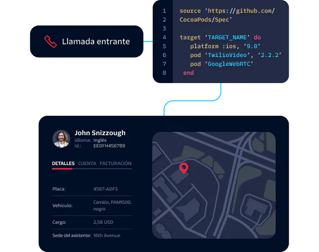Viewport: 319px width, 252px height.
Task: Click the Llamada entrante call card
Action: point(86,42)
